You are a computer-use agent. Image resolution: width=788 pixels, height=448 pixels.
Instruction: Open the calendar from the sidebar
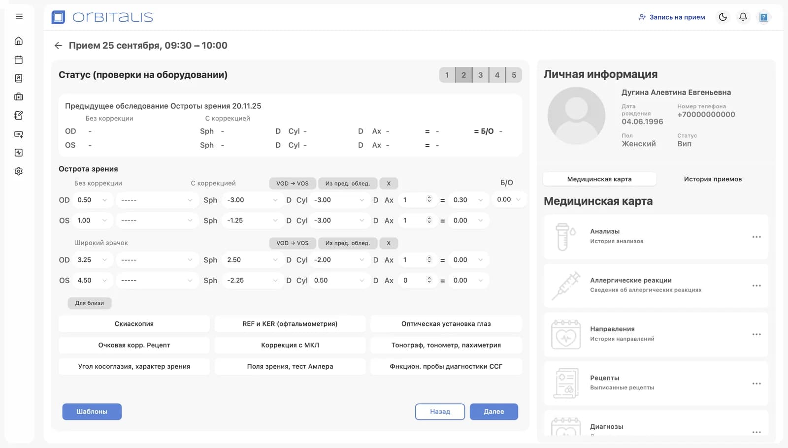click(x=19, y=60)
